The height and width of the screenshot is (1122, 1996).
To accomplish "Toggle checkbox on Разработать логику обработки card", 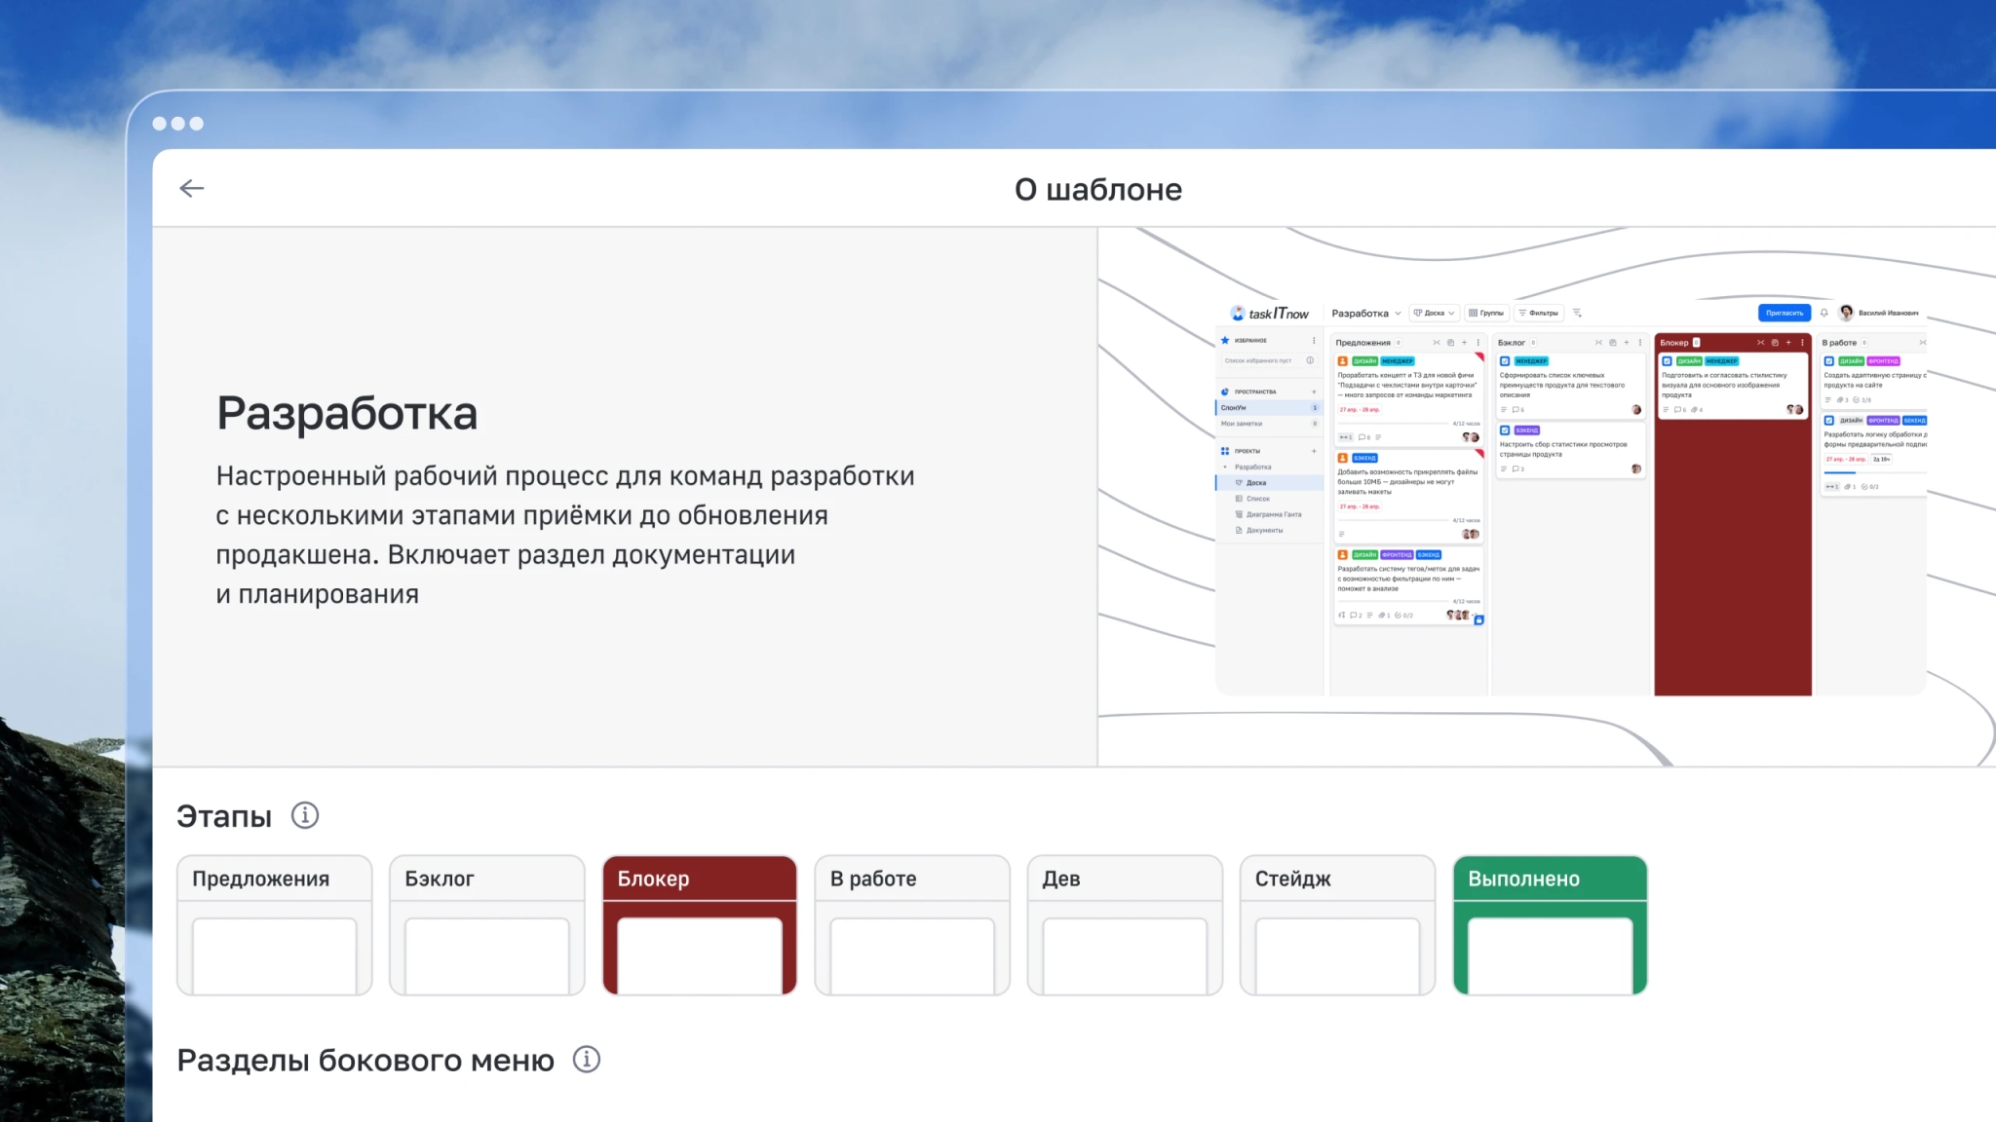I will [x=1829, y=421].
